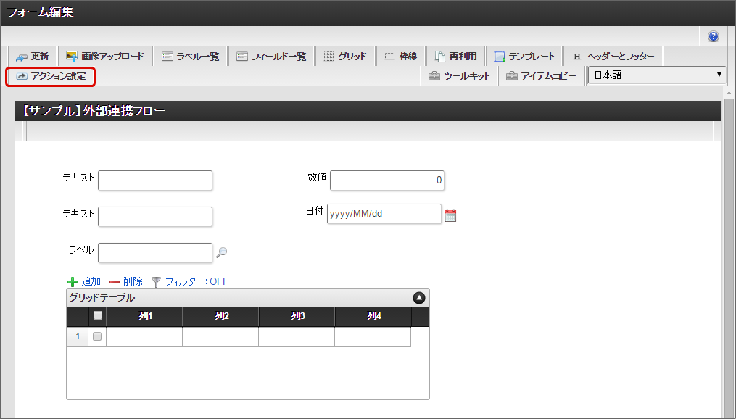Click the blue help question mark icon

[x=713, y=36]
